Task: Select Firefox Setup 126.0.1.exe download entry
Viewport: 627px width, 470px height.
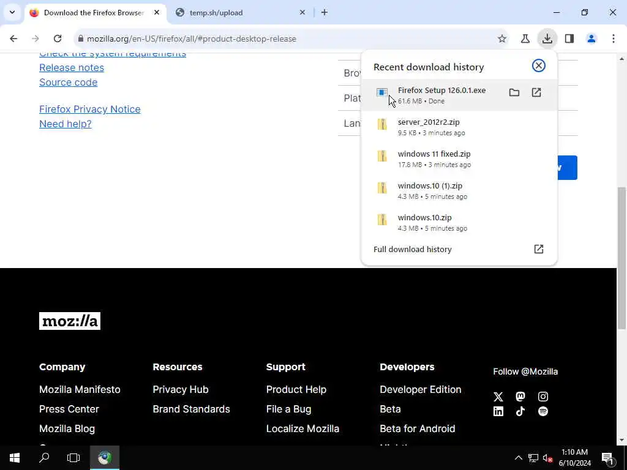Action: point(459,95)
